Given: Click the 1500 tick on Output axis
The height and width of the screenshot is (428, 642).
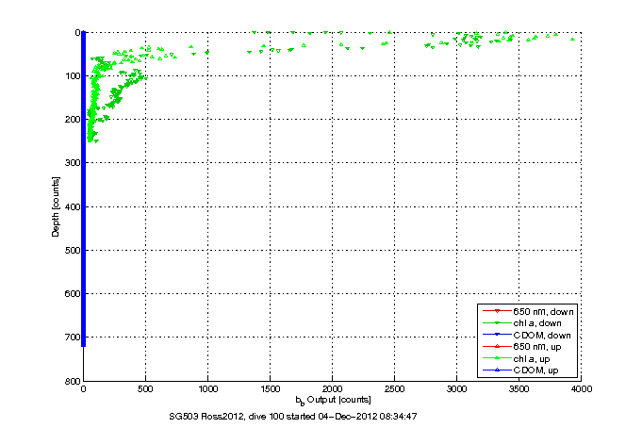Looking at the screenshot, I should click(271, 389).
